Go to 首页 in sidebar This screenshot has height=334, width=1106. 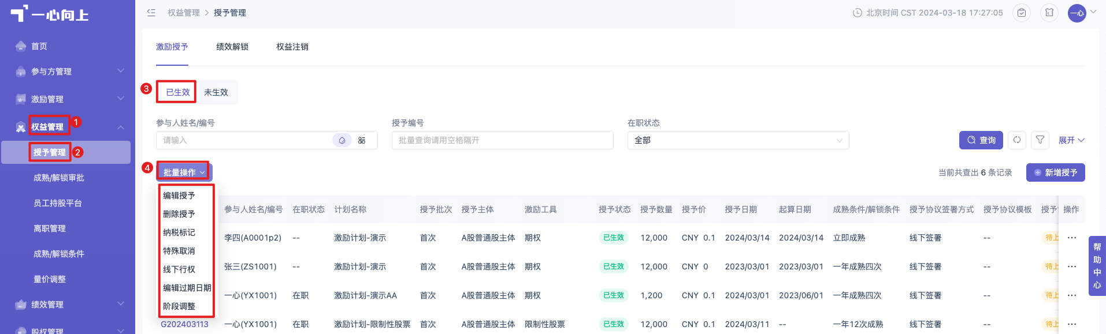click(x=39, y=46)
